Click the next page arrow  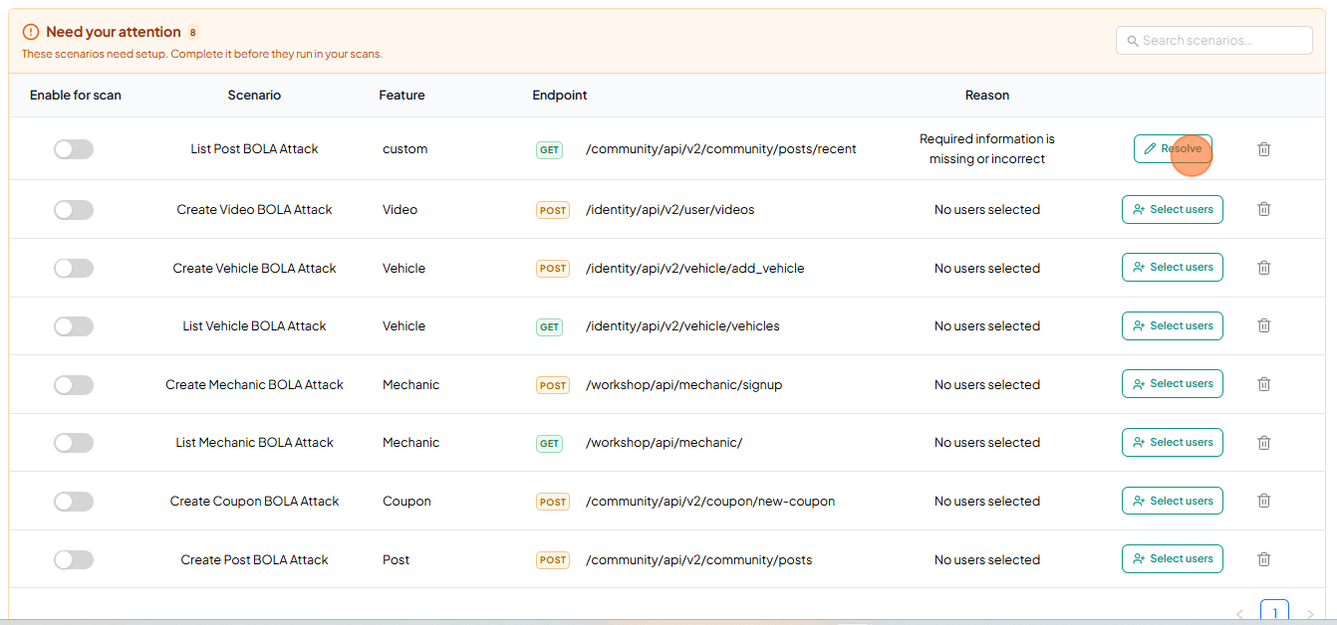(x=1310, y=614)
